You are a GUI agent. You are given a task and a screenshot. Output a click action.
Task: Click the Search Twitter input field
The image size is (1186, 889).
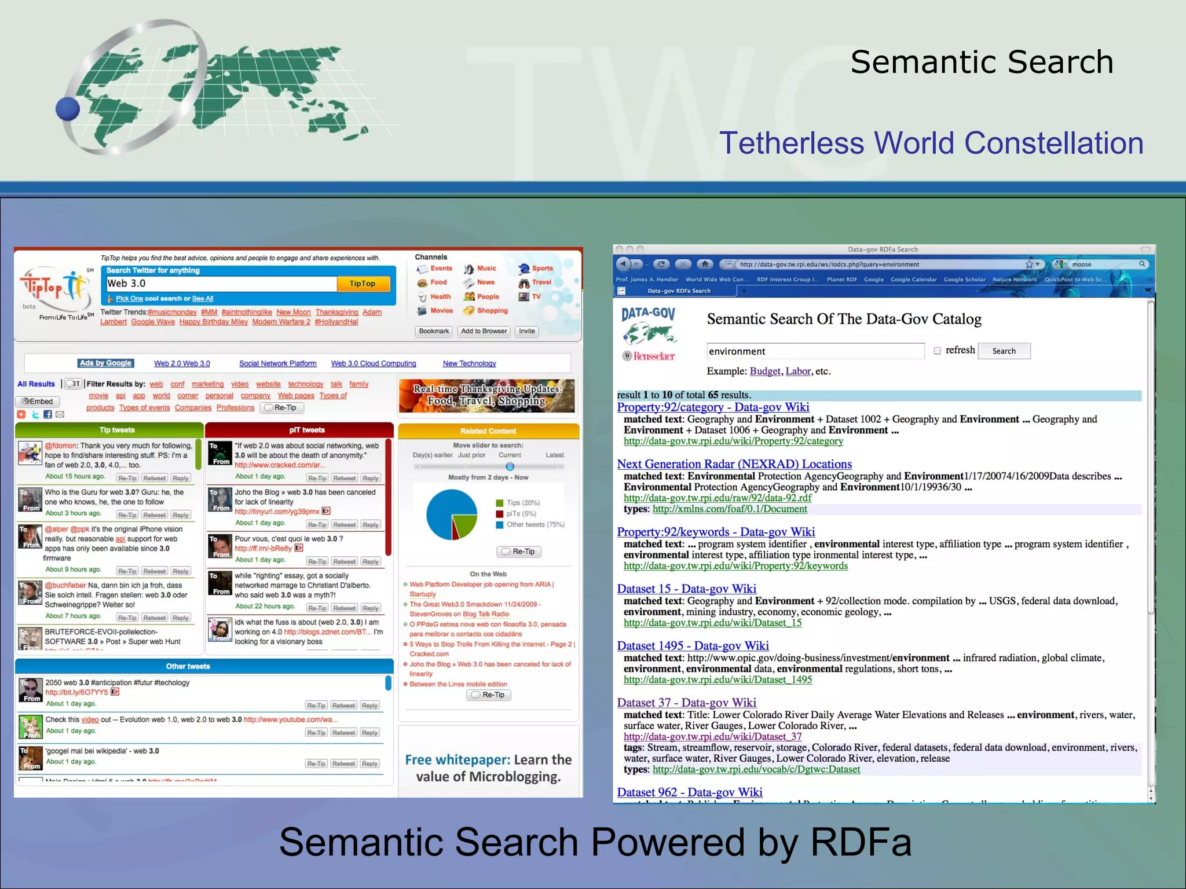[221, 284]
